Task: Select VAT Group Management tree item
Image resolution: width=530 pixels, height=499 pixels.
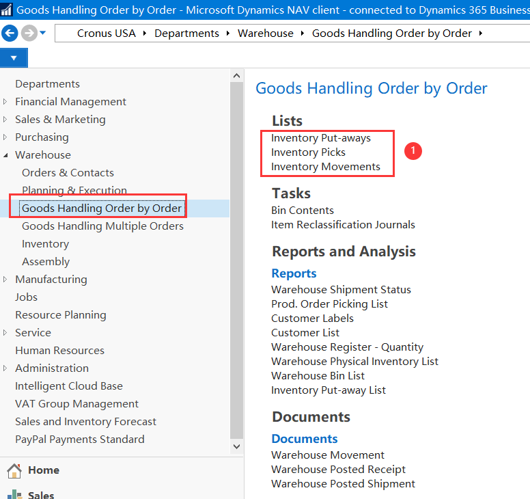Action: click(76, 403)
